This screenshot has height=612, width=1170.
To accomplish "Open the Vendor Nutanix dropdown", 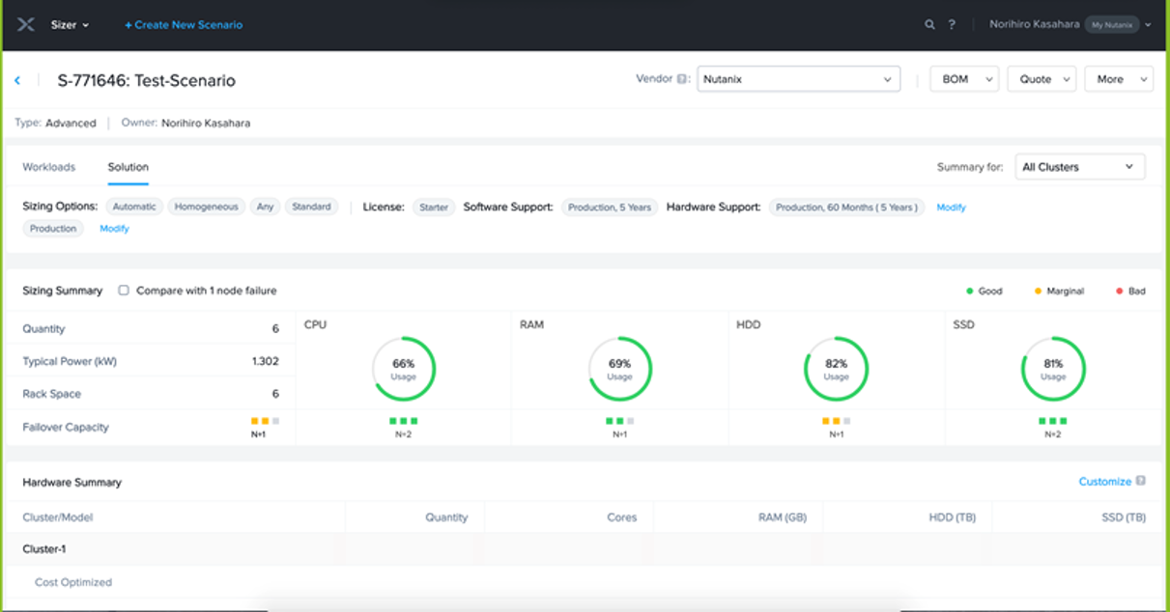I will coord(798,79).
